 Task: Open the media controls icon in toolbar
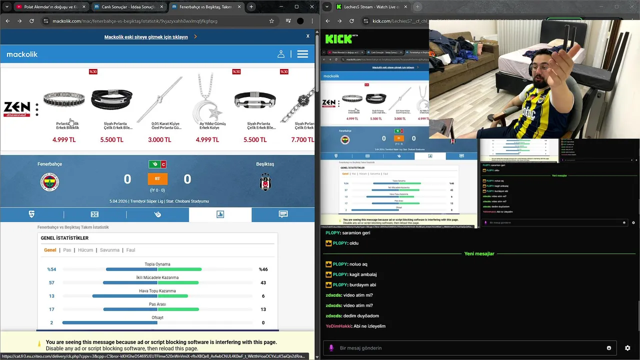(288, 21)
